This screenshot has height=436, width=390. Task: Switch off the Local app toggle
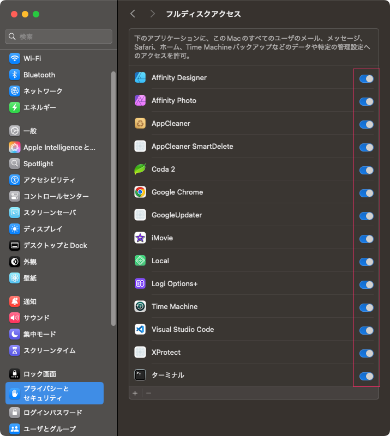point(366,262)
